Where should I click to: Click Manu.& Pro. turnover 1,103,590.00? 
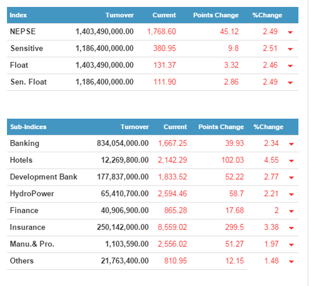[127, 244]
